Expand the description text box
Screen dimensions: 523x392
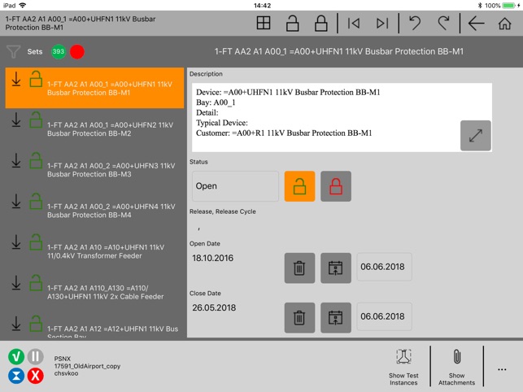[x=475, y=136]
